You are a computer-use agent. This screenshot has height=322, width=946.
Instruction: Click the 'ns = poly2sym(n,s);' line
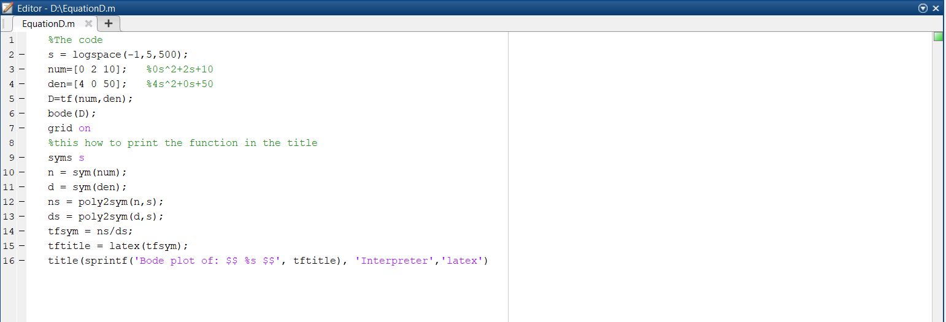pos(106,202)
